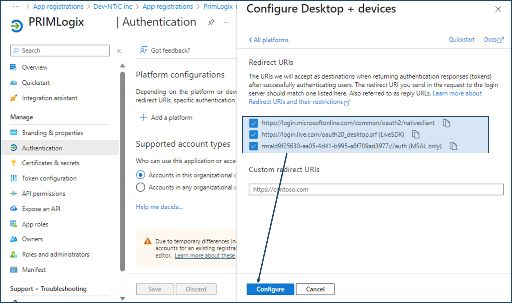Image resolution: width=512 pixels, height=303 pixels.
Task: Open the panel's Quickstart link
Action: pyautogui.click(x=462, y=39)
